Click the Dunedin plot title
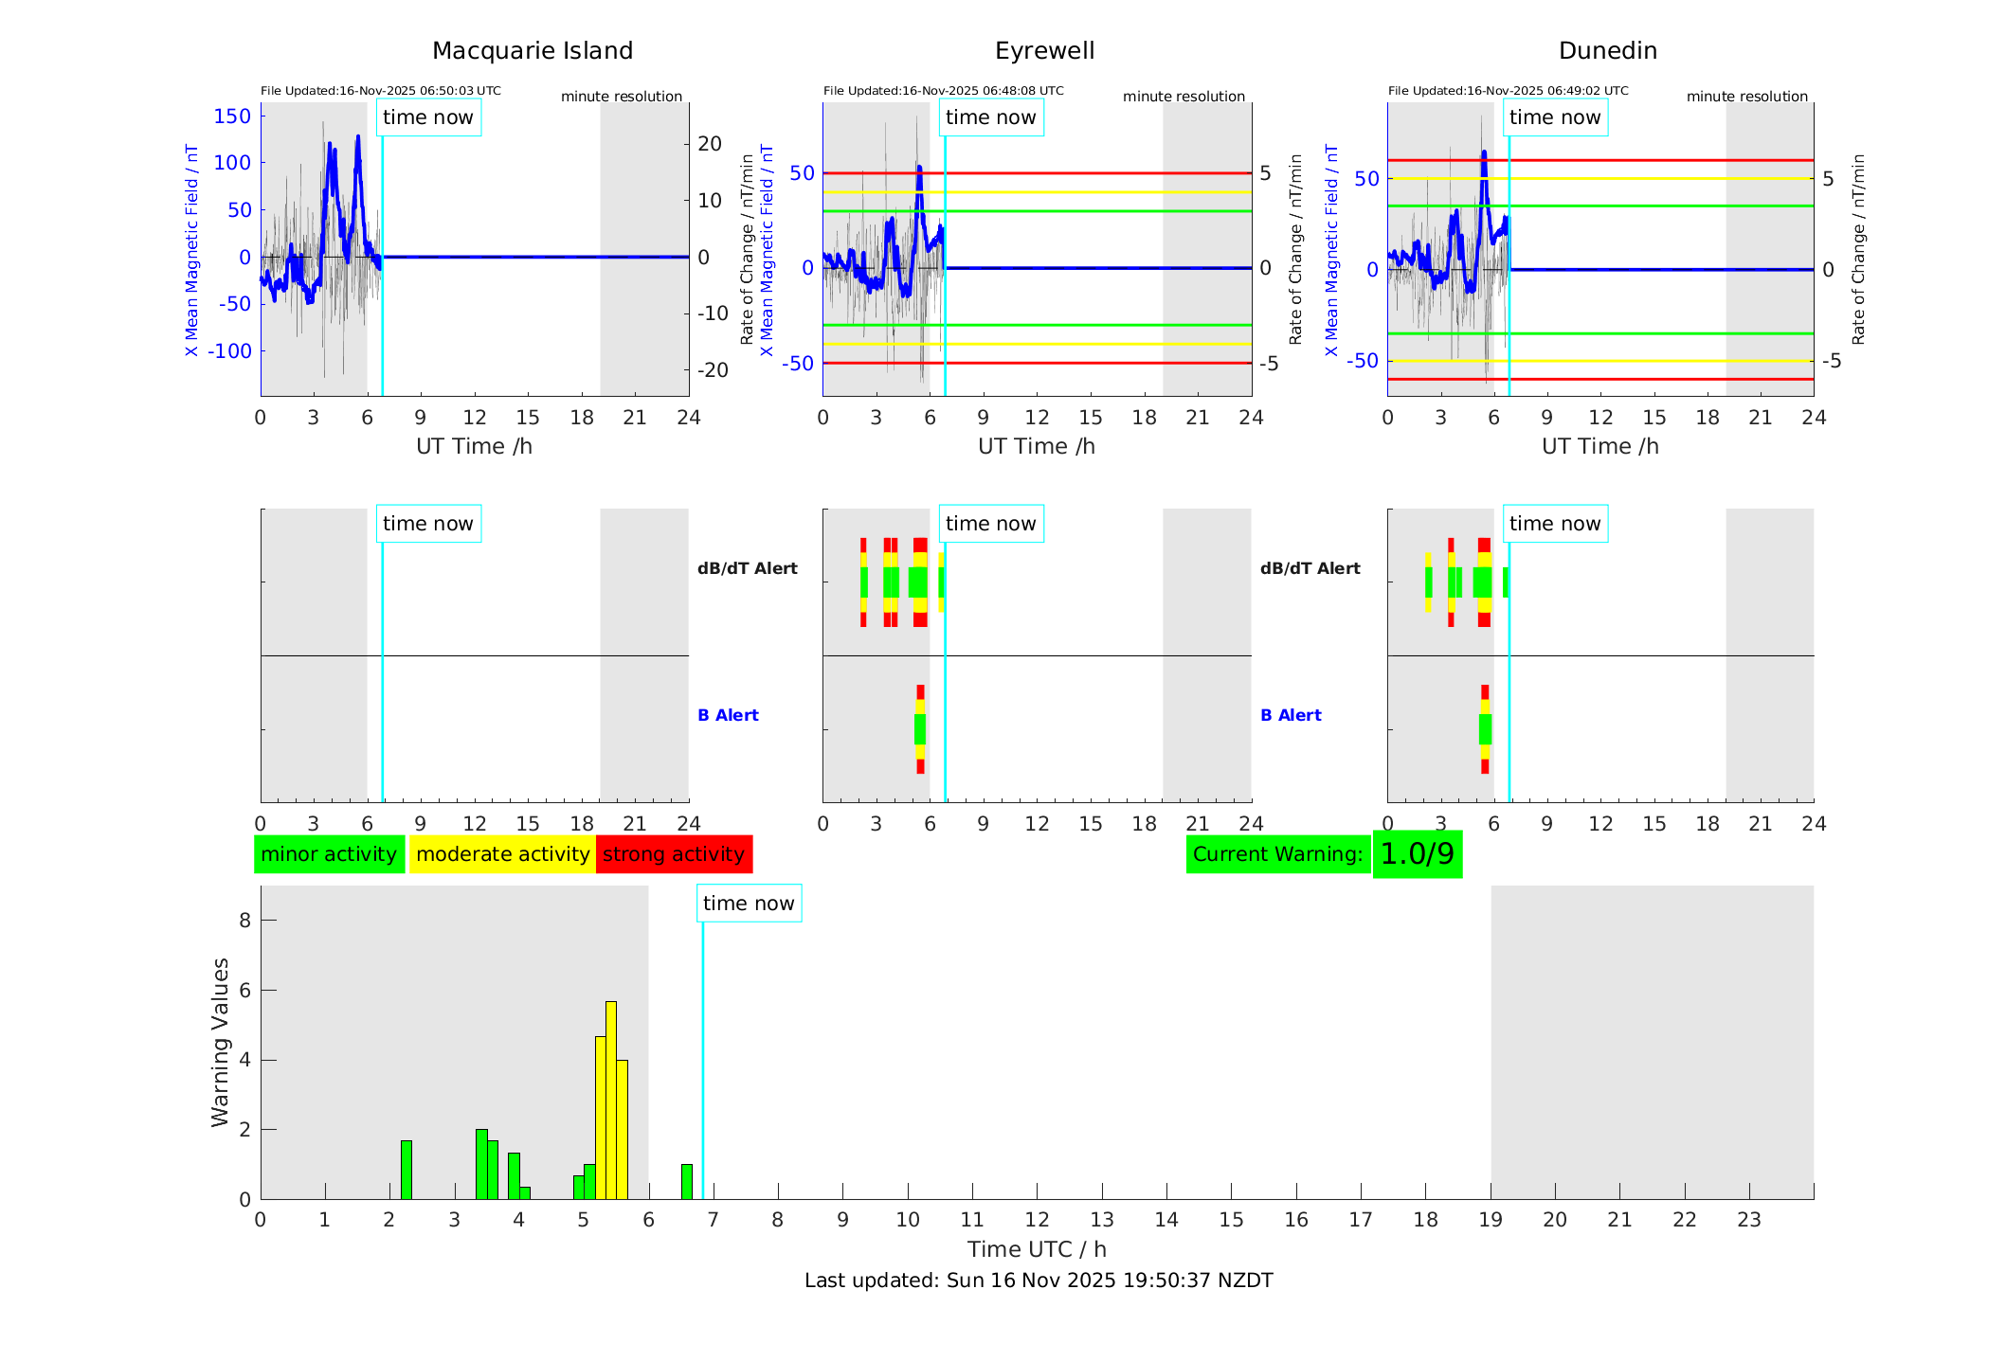The image size is (2006, 1361). (1607, 51)
